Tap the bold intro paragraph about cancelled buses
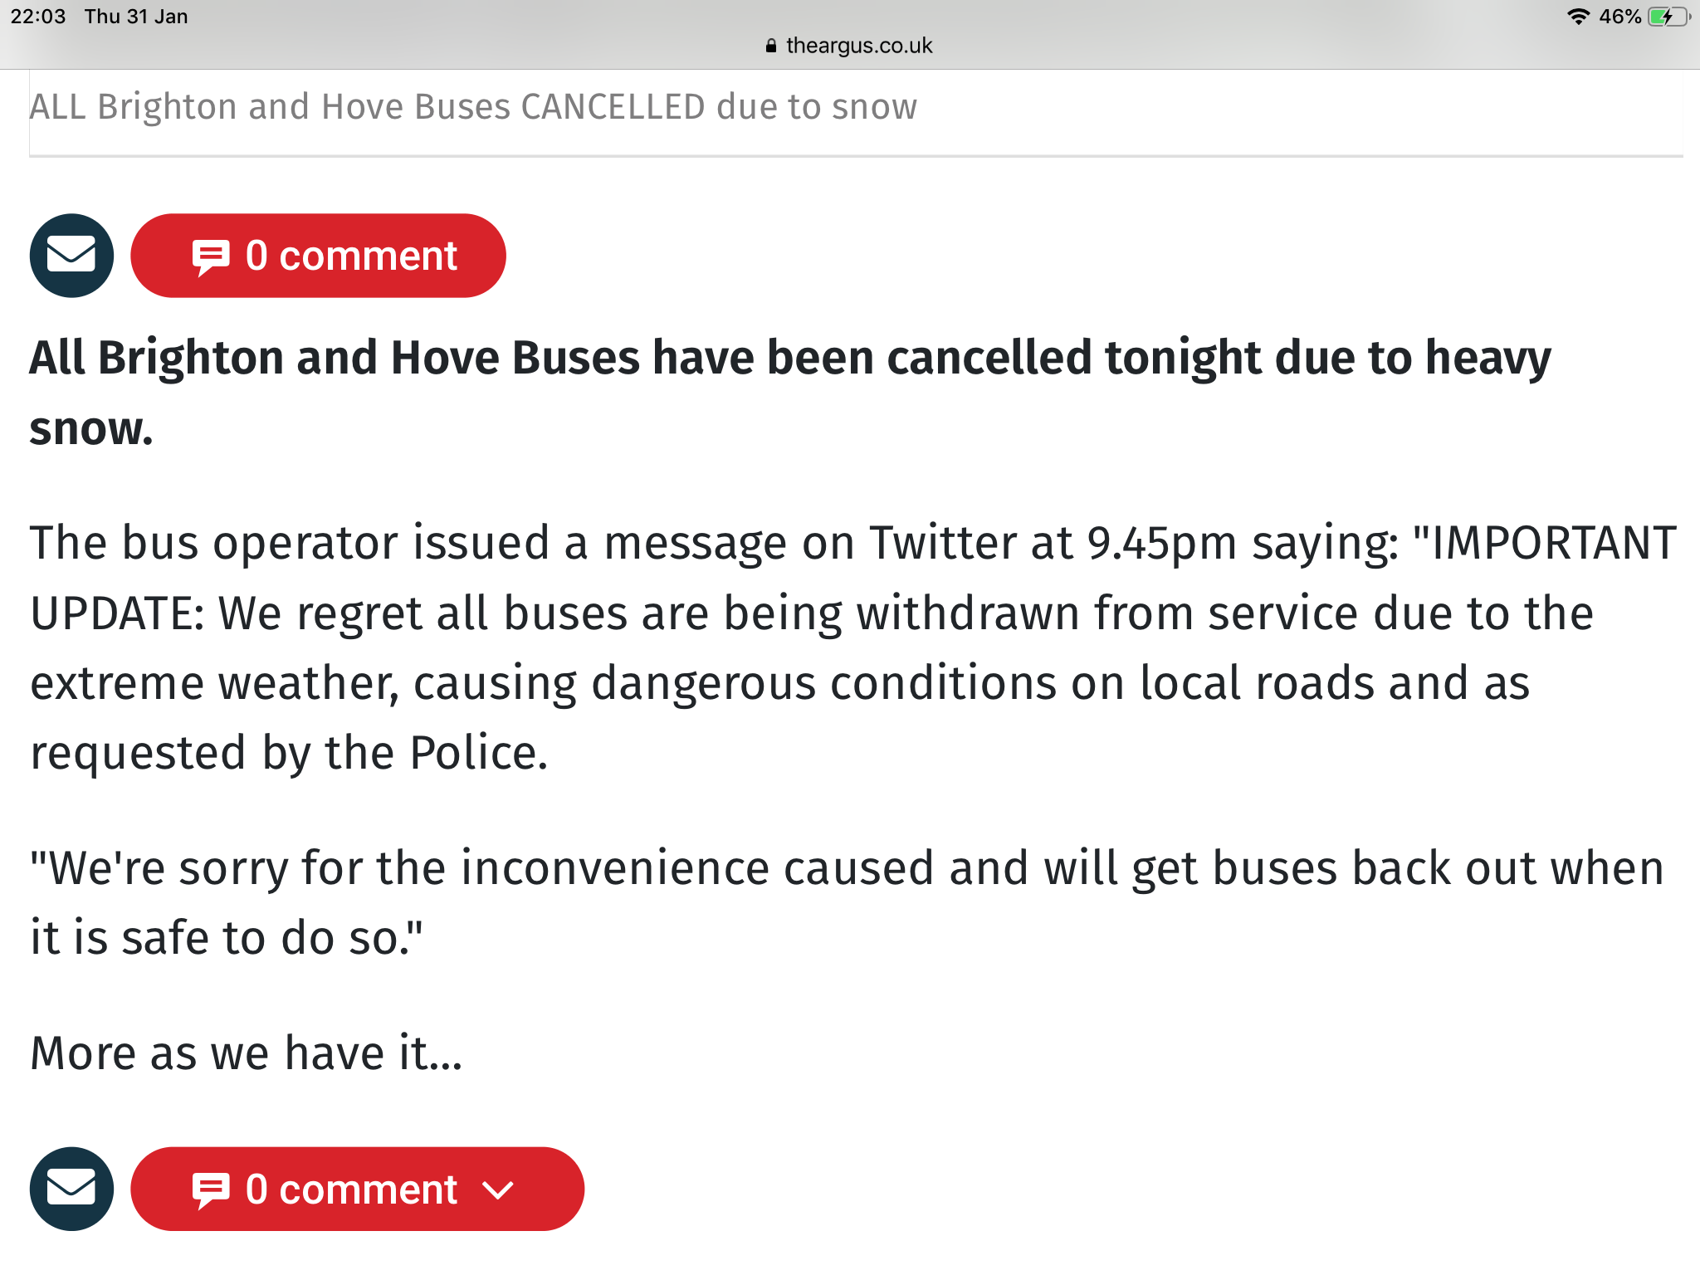This screenshot has width=1700, height=1275. tap(790, 393)
